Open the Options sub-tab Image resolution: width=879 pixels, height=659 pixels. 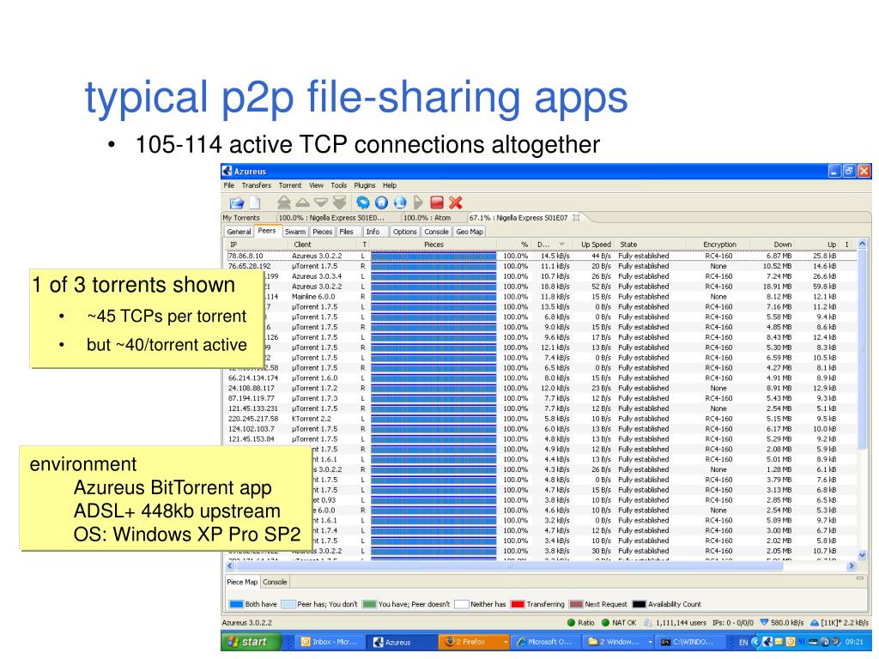[x=405, y=232]
